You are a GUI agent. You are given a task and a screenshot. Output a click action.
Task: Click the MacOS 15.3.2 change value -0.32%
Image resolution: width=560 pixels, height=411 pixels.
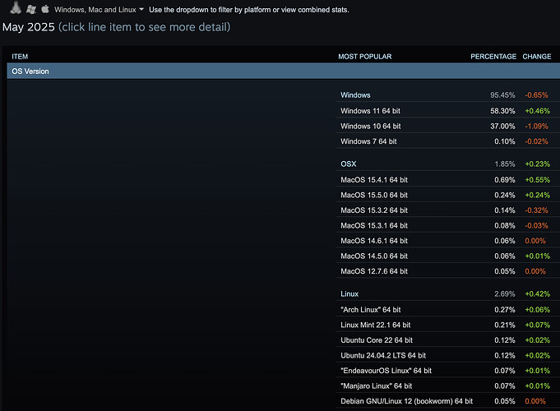(x=536, y=210)
